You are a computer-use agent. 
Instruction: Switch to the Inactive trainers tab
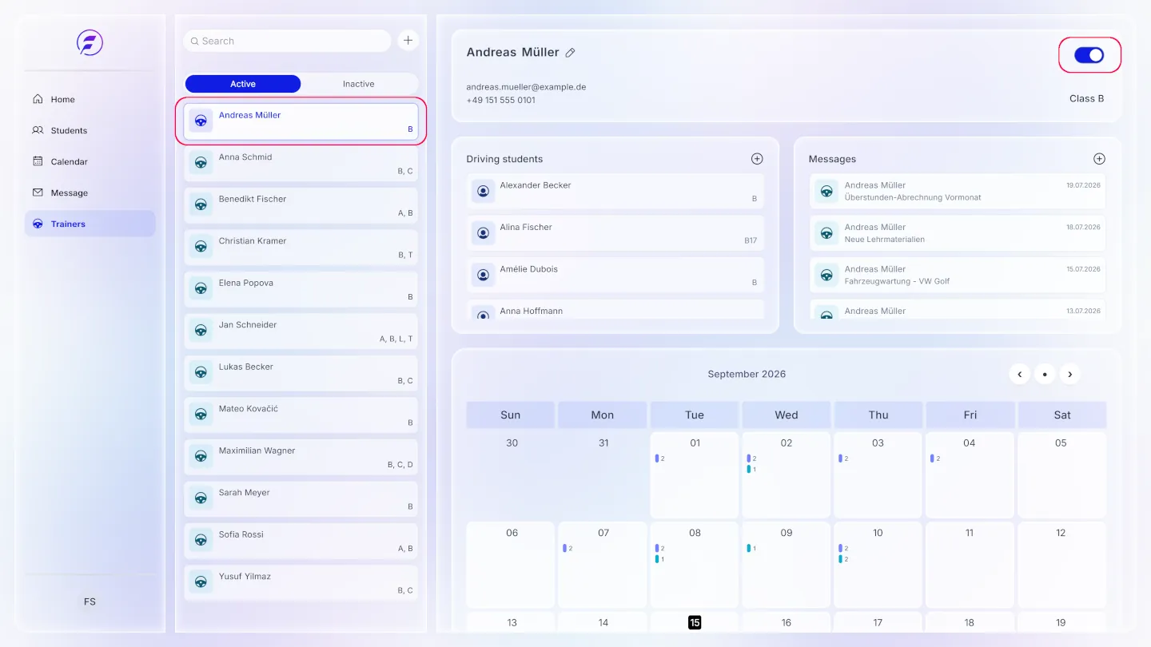359,84
